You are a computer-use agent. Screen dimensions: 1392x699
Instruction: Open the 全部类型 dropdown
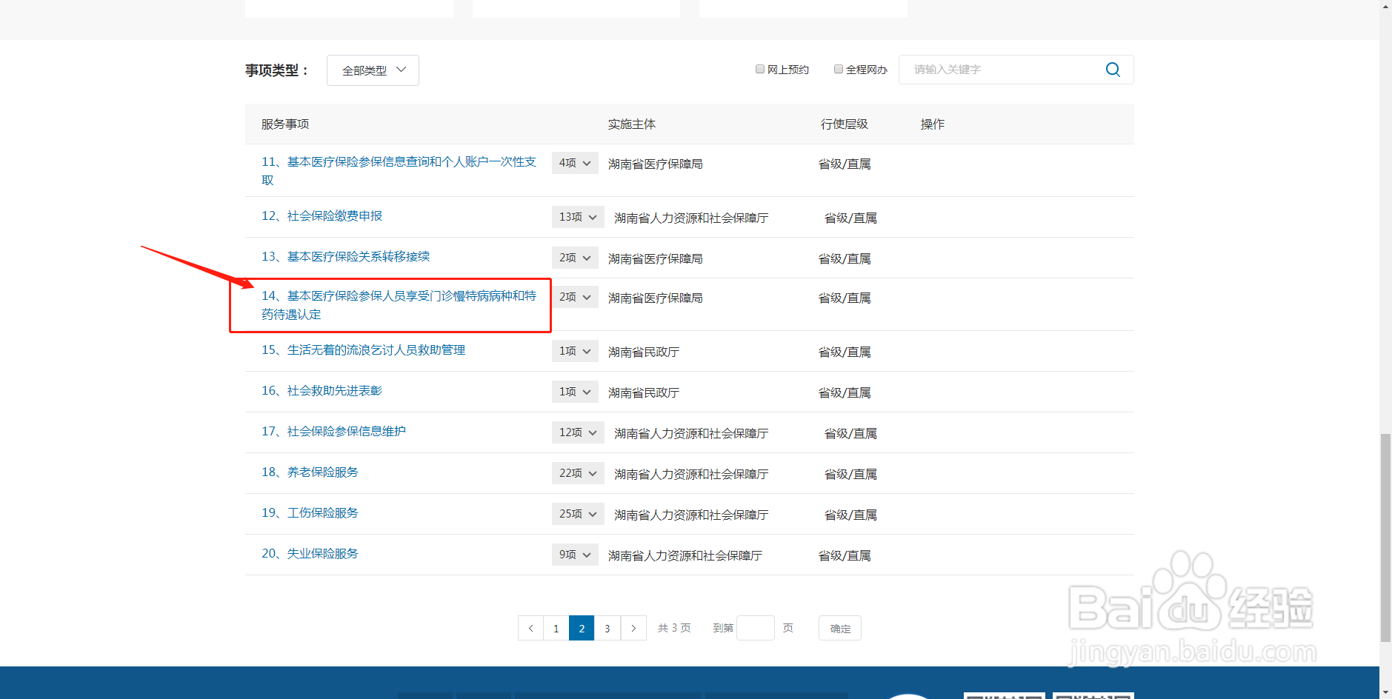point(373,70)
